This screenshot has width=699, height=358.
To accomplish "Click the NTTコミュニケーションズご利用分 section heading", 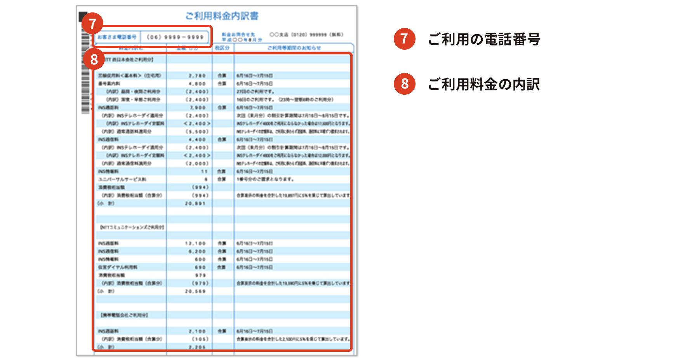I will point(132,227).
